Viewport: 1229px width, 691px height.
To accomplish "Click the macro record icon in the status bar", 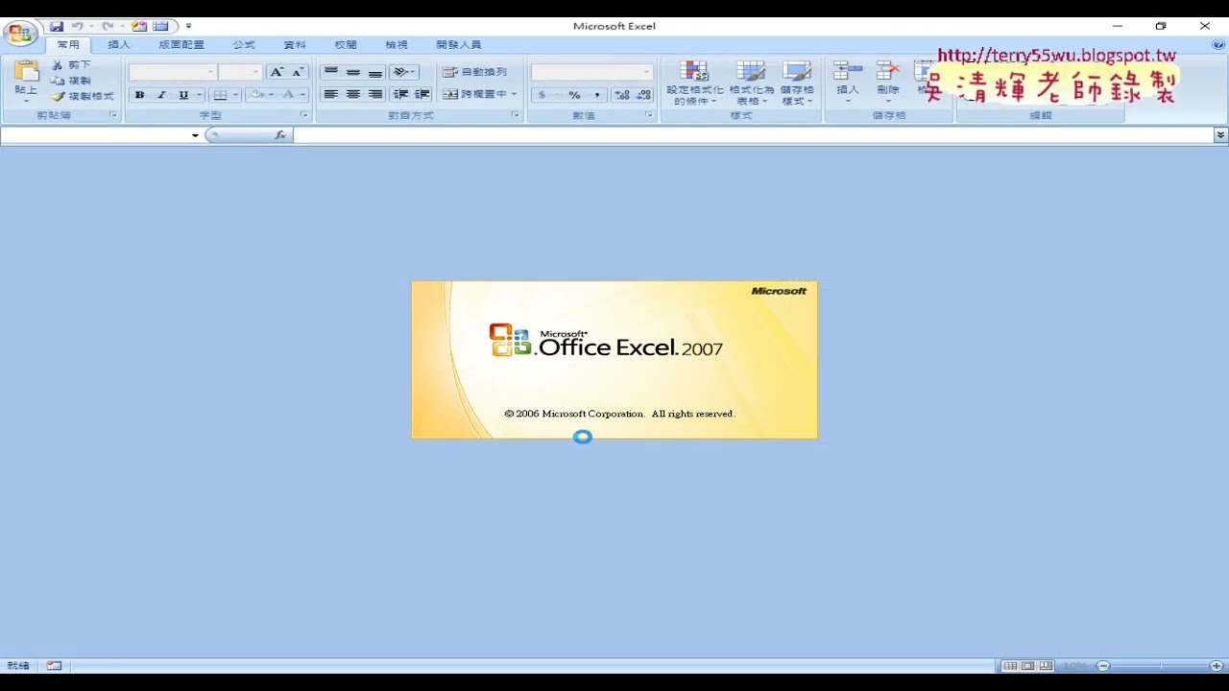I will tap(54, 665).
